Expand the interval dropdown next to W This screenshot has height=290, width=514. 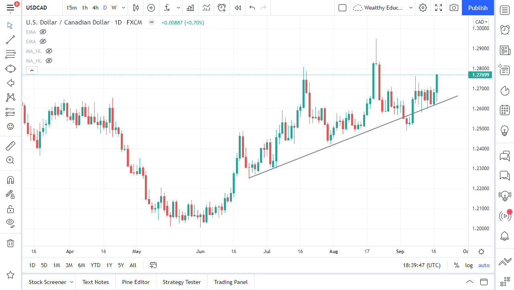coord(123,8)
